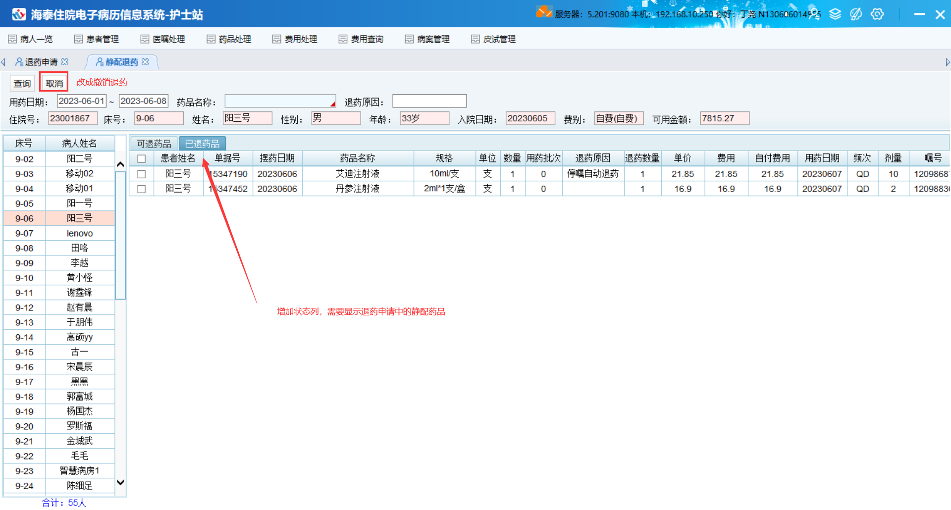The height and width of the screenshot is (510, 951).
Task: Click the 药品名称 column header
Action: click(358, 158)
